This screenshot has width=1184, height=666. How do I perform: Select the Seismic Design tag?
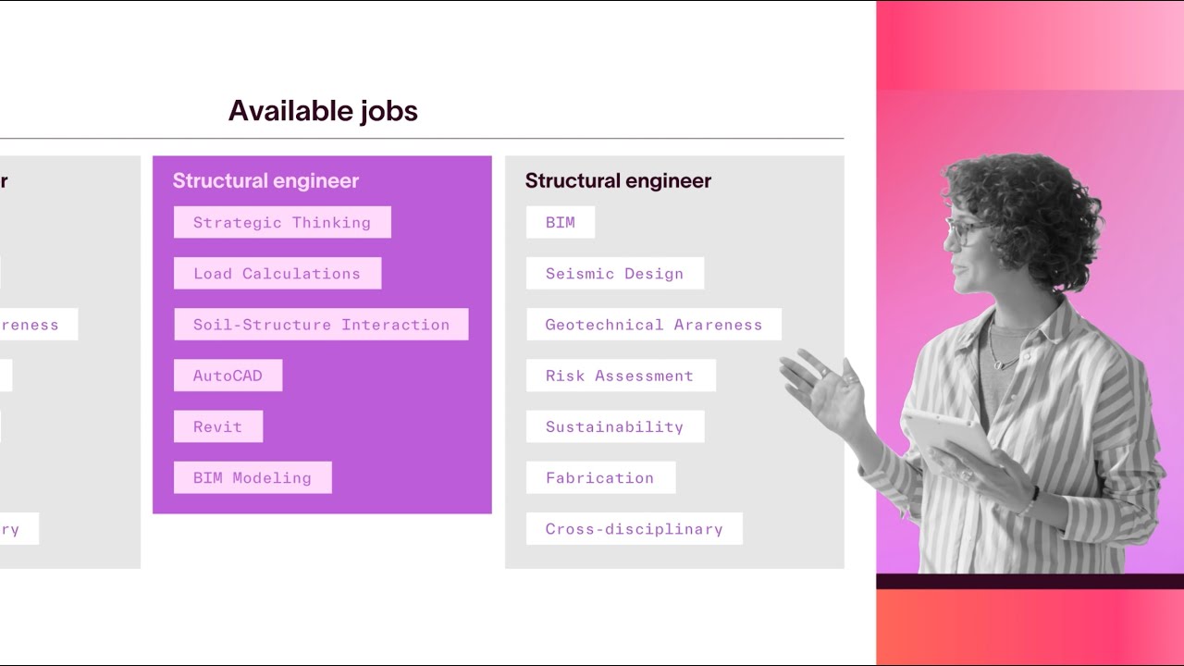pyautogui.click(x=615, y=273)
